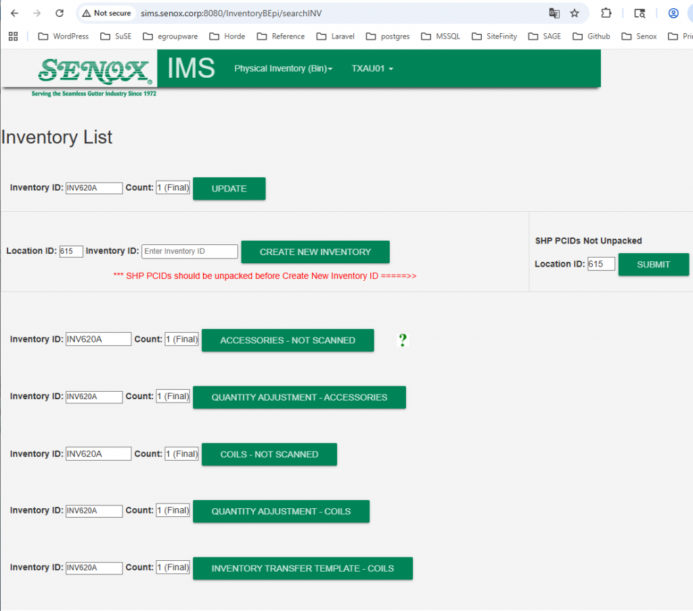
Task: Click the Senox logo
Action: 94,71
